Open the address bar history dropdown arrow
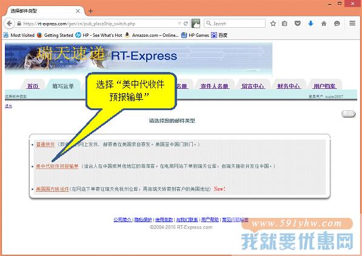This screenshot has height=256, width=362. click(x=179, y=24)
